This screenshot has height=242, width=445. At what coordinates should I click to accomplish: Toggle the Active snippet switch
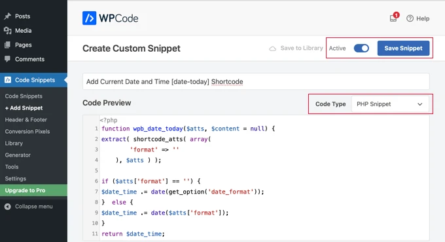pos(361,49)
